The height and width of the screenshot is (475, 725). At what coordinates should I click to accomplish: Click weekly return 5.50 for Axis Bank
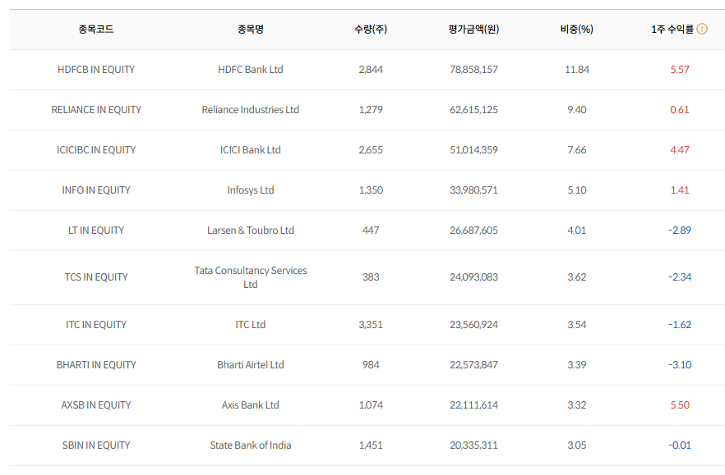pyautogui.click(x=680, y=404)
